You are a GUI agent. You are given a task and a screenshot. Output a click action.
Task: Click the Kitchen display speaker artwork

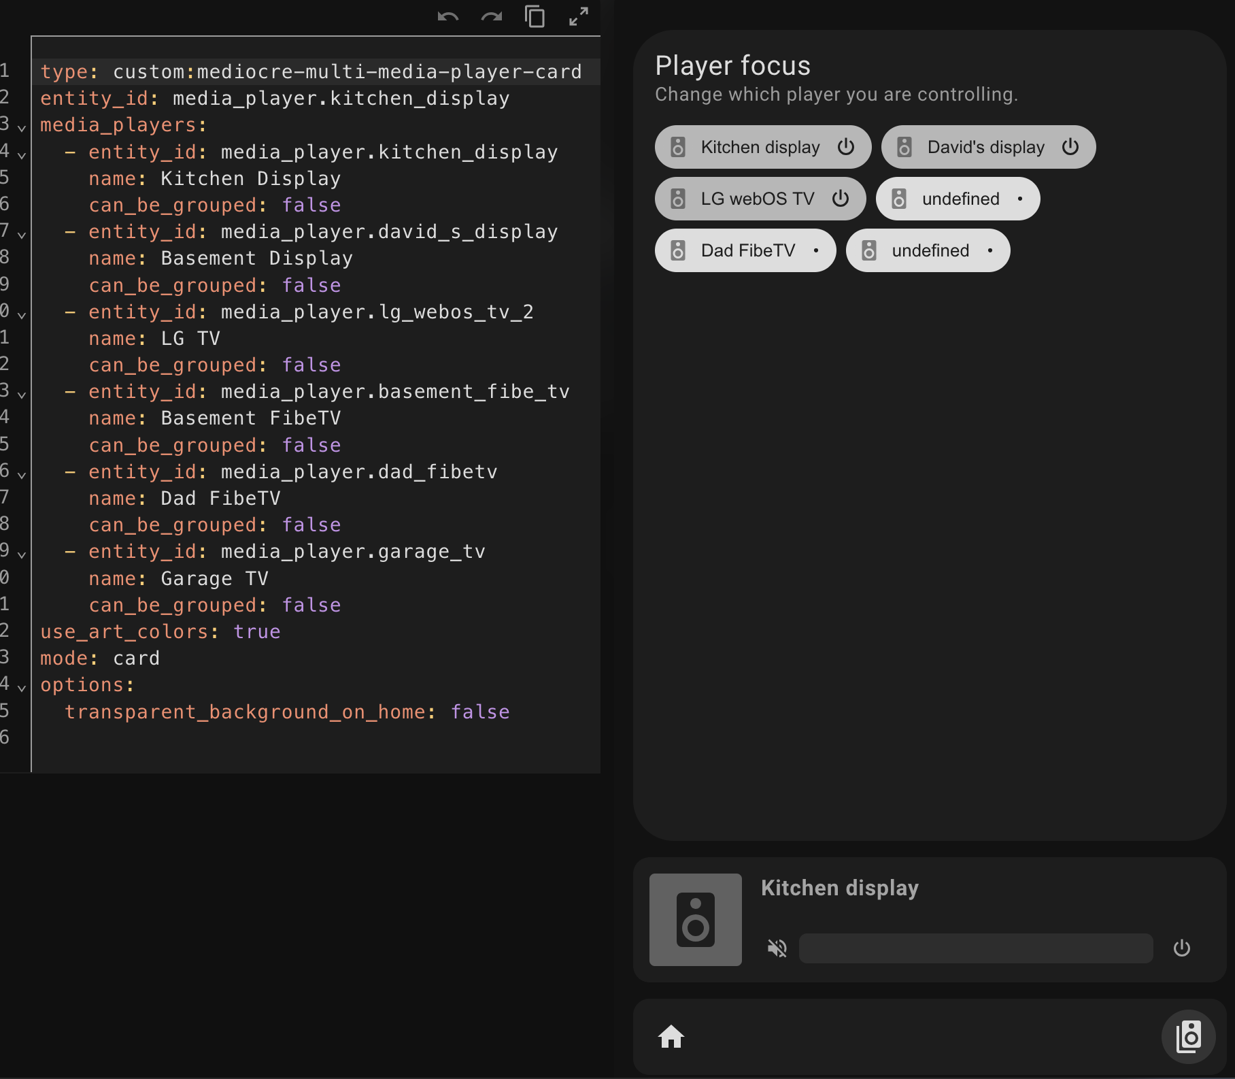[695, 919]
